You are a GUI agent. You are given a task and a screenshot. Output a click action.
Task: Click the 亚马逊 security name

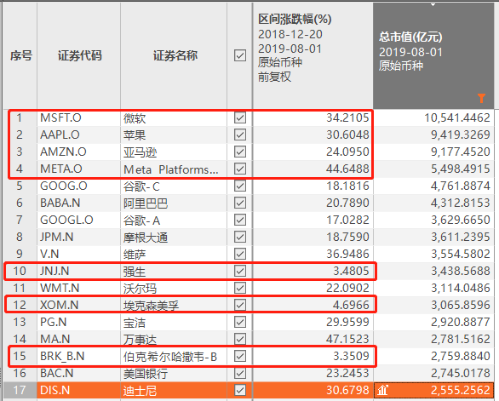[140, 152]
